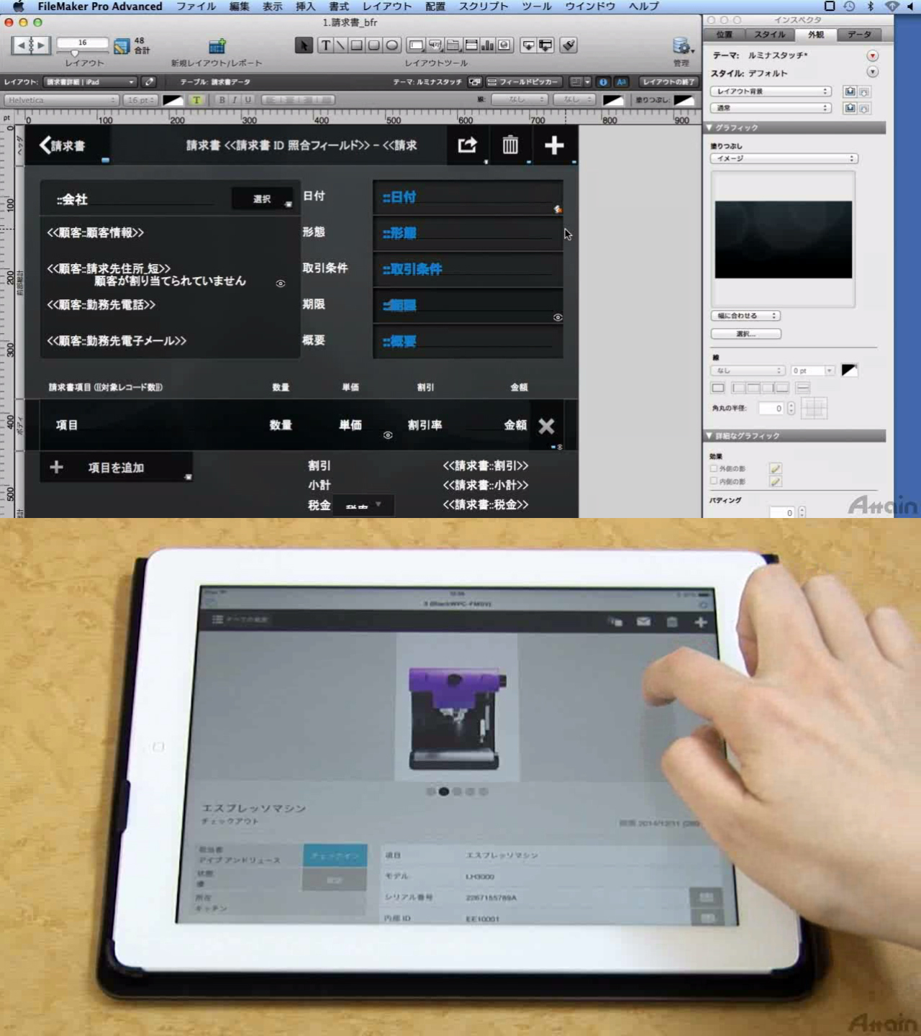Image resolution: width=921 pixels, height=1036 pixels.
Task: Click the 塗りつぶし fill color swatch in format bar
Action: (x=684, y=100)
